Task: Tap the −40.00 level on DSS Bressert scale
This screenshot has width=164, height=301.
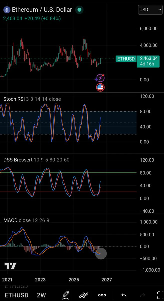Action: (147, 211)
